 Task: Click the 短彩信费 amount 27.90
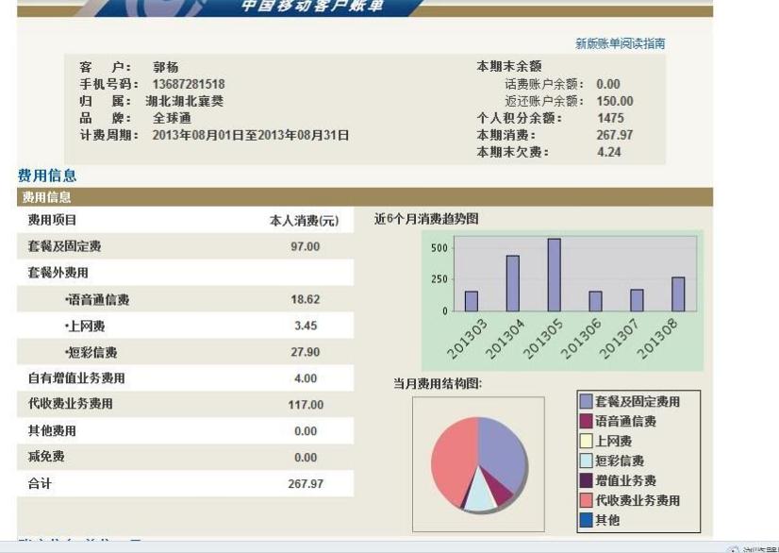pos(305,352)
